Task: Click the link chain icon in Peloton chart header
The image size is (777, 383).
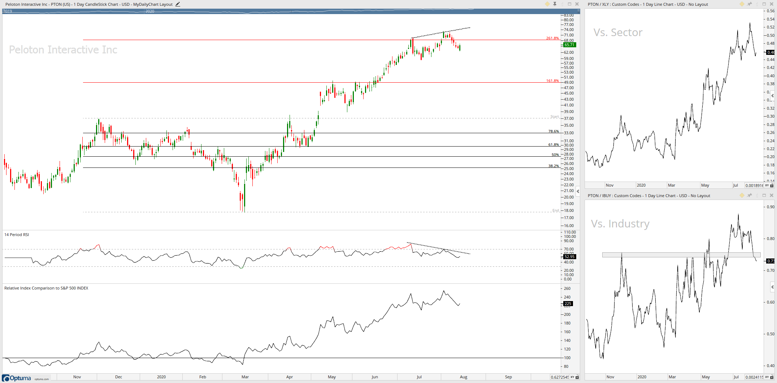Action: (x=562, y=4)
